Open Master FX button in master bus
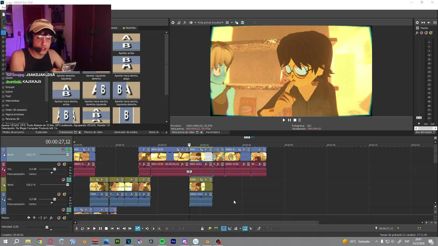Image resolution: width=438 pixels, height=246 pixels. [417, 33]
